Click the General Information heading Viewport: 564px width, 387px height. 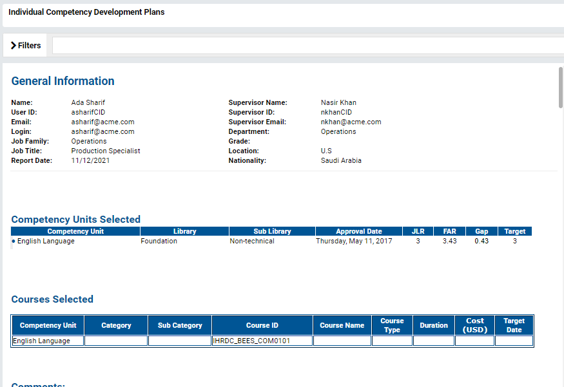pos(63,81)
